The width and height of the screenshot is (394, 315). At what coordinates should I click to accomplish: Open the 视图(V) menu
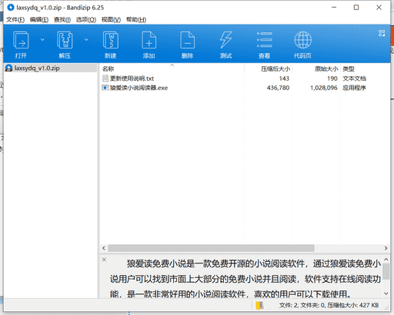pos(111,19)
